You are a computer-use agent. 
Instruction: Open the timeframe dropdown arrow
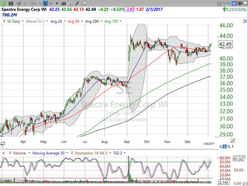tap(57, 3)
